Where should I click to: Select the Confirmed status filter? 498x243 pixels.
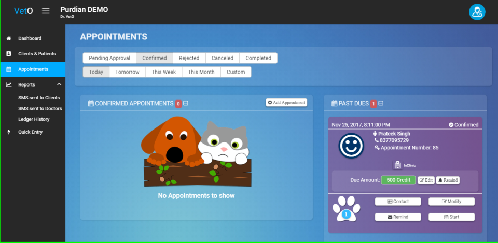click(x=155, y=58)
